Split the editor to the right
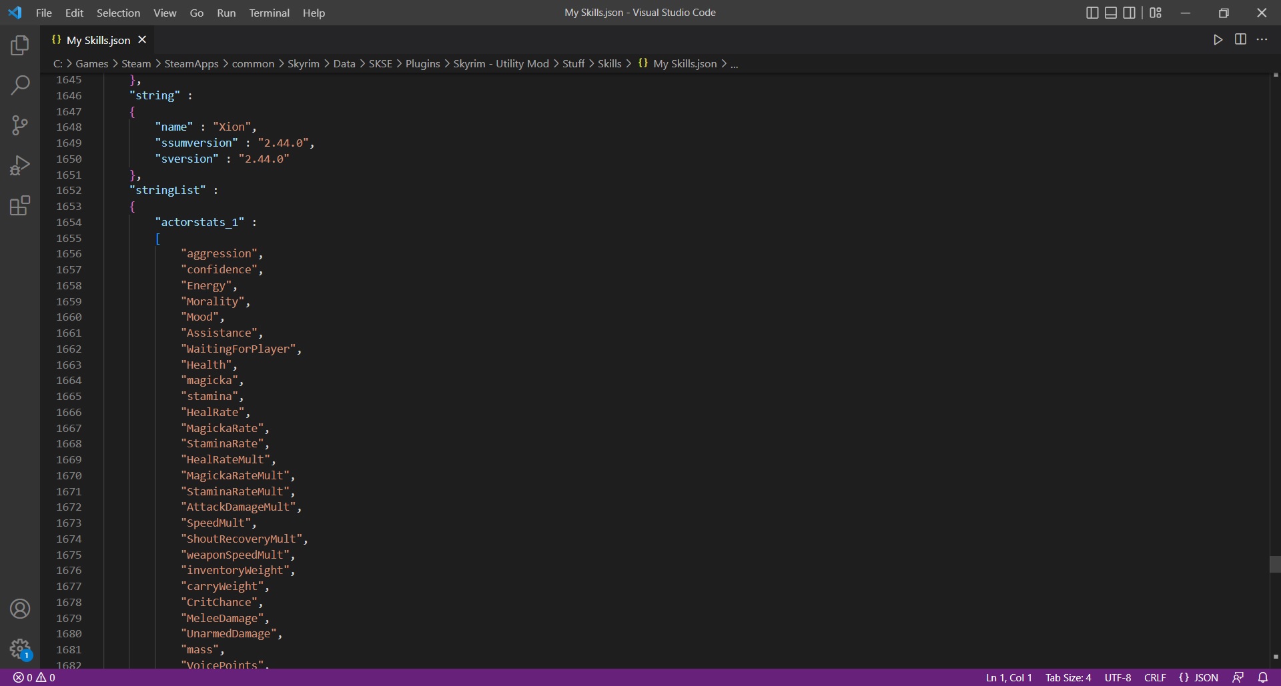Screen dimensions: 1281x686 1240,40
